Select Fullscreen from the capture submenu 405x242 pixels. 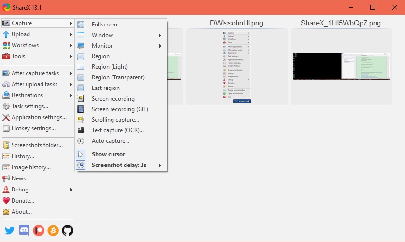coord(121,25)
